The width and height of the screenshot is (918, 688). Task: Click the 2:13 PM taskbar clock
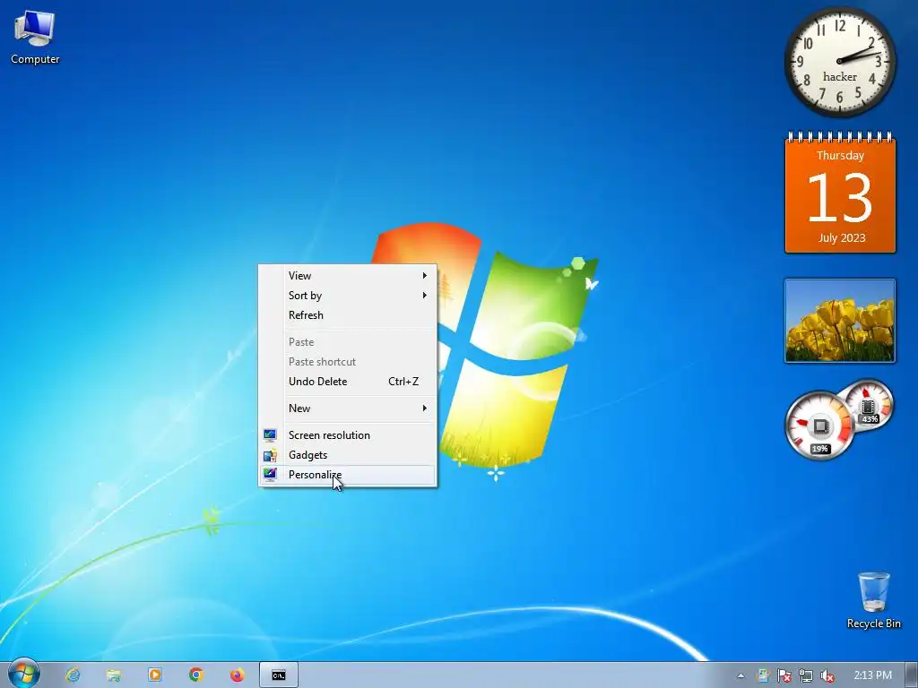pyautogui.click(x=872, y=675)
